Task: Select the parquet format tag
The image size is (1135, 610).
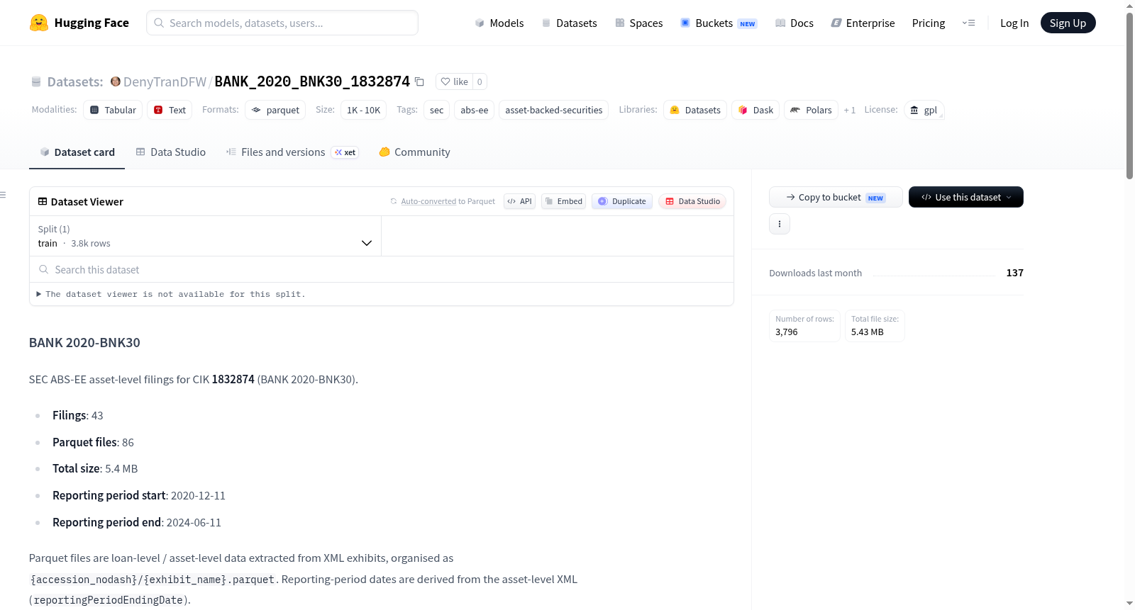Action: pos(275,110)
